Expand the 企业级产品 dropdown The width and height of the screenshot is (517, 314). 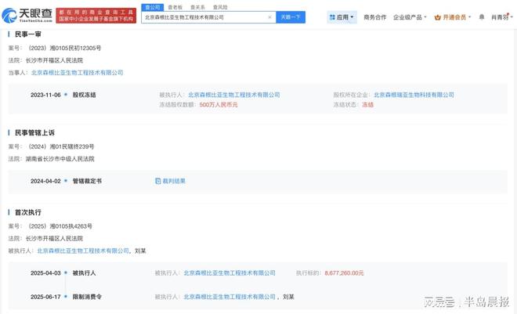[x=410, y=17]
